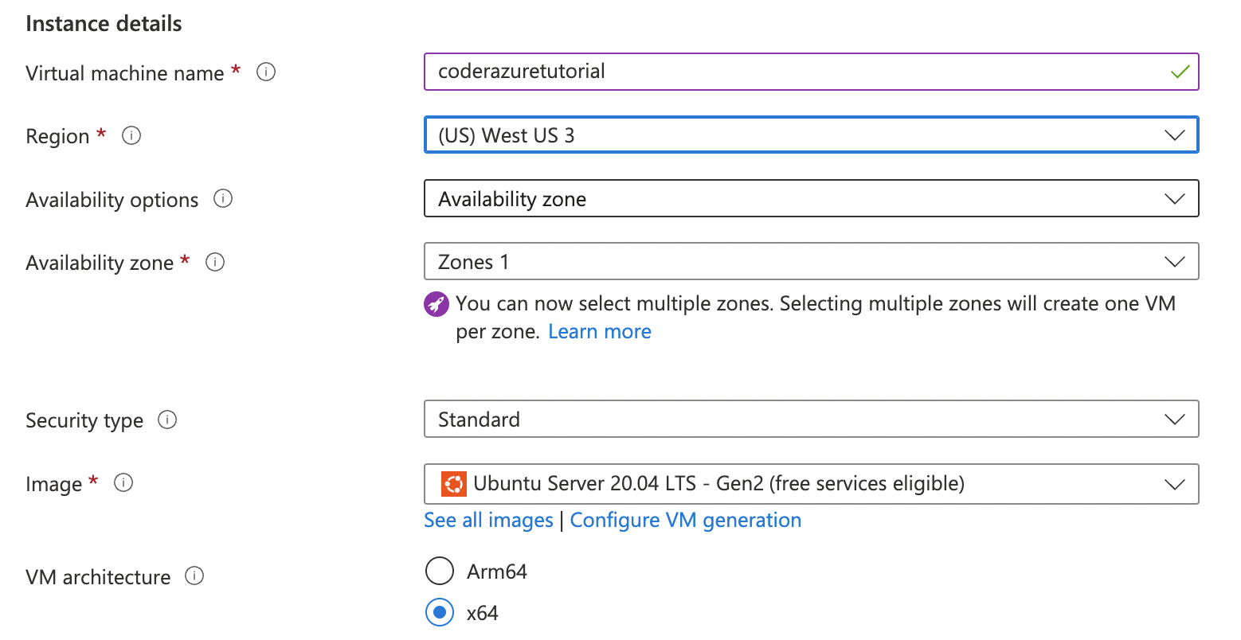
Task: Click the Image info icon
Action: pyautogui.click(x=123, y=482)
